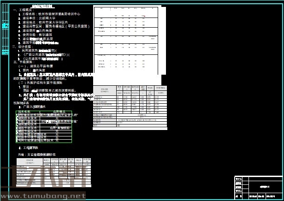Screen dimensions: 284x201
Task: Select the 二、设计依据 heading
Action: (x=23, y=47)
